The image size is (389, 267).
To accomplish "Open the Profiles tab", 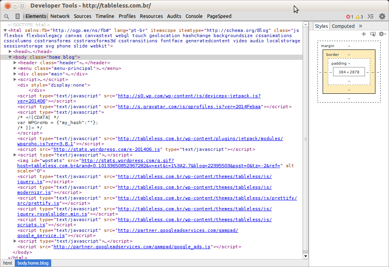I will point(127,16).
